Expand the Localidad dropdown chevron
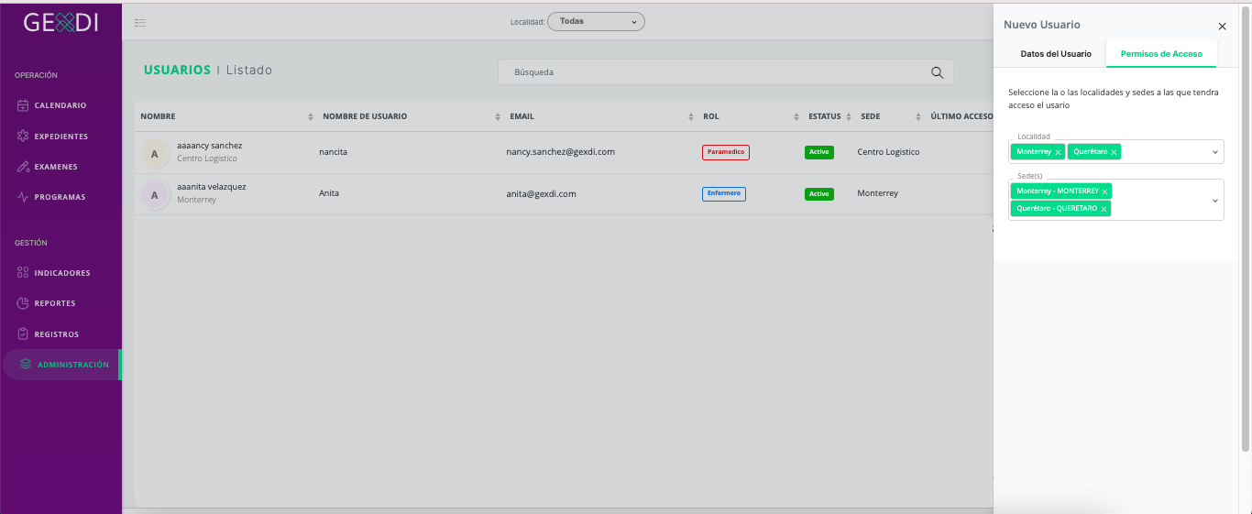This screenshot has width=1252, height=514. [x=1215, y=152]
